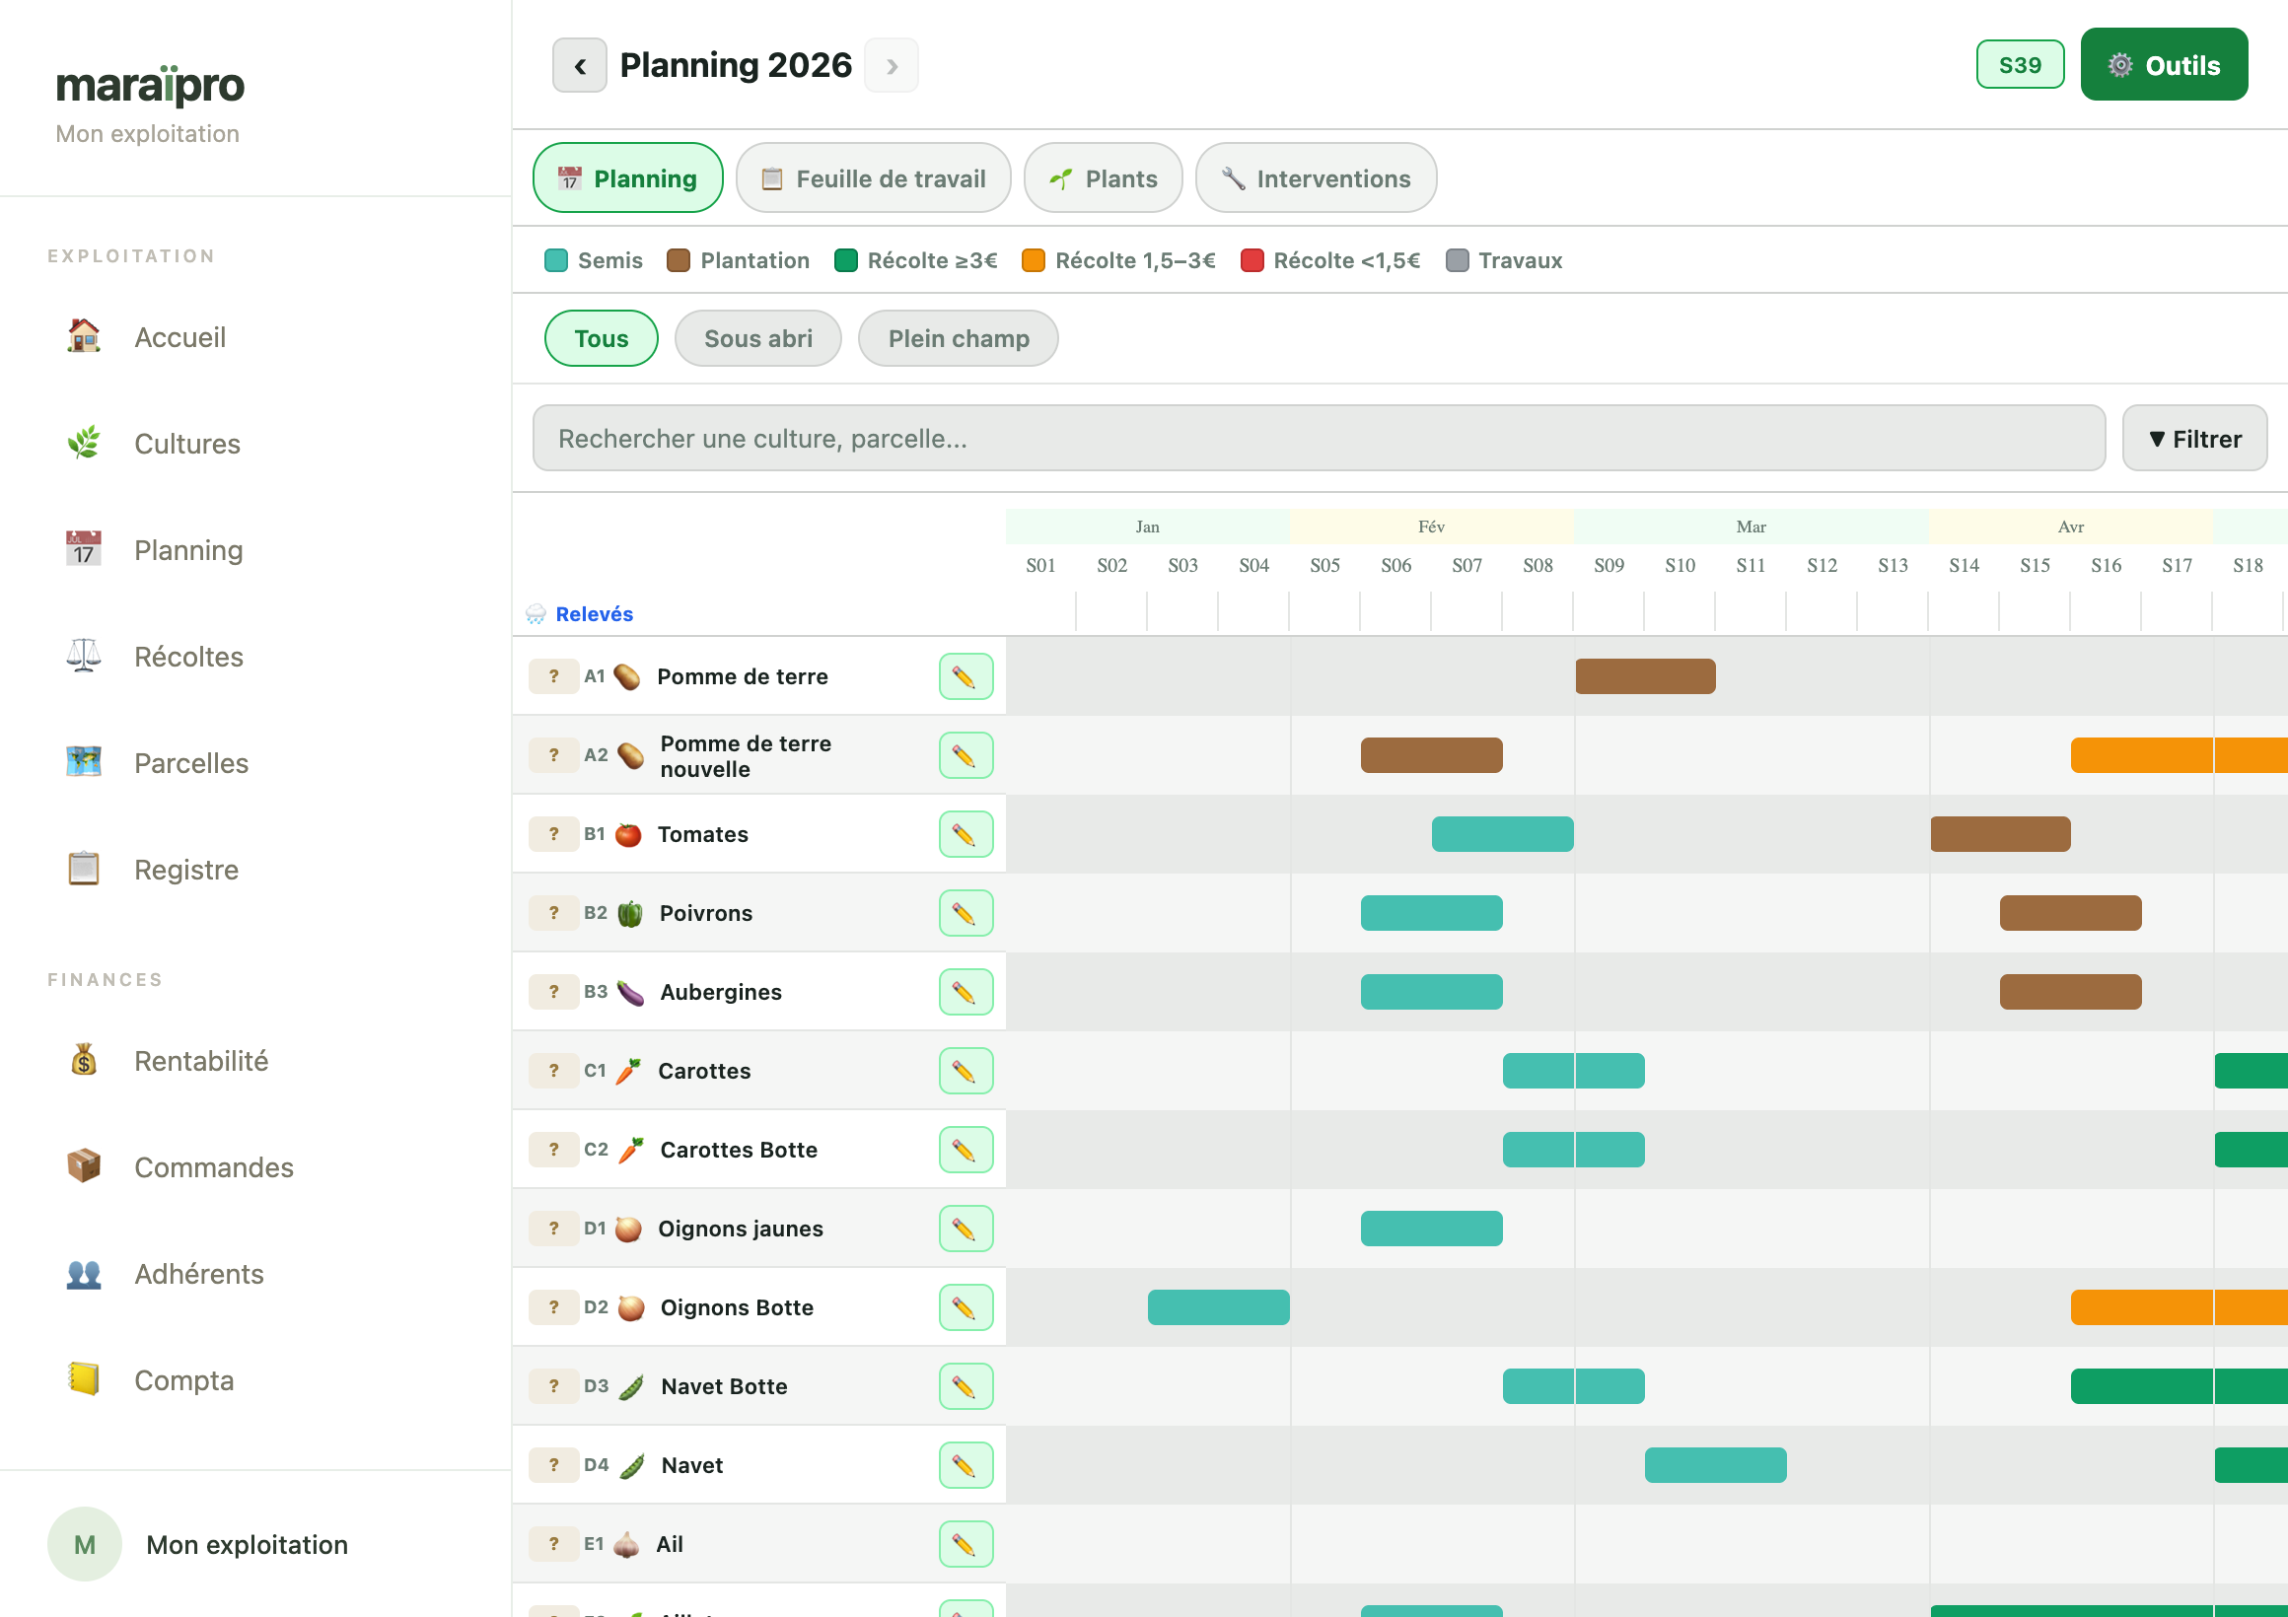Open Adhérents people icon
2288x1617 pixels.
84,1273
